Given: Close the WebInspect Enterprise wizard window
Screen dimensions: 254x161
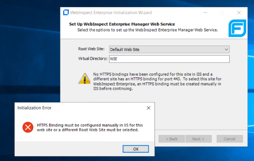Looking at the screenshot, I should click(x=239, y=13).
